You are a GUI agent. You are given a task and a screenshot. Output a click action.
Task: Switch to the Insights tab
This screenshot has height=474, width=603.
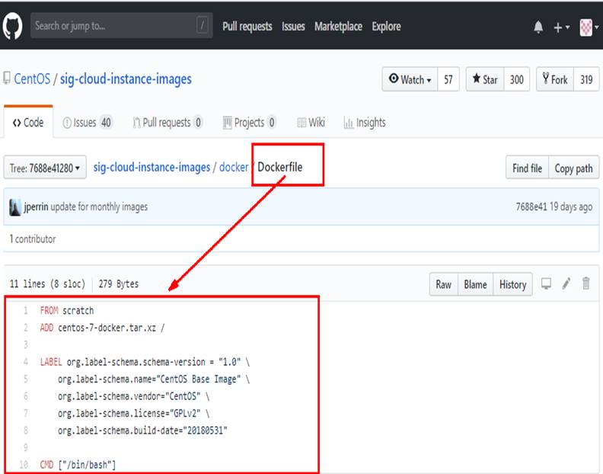(365, 123)
